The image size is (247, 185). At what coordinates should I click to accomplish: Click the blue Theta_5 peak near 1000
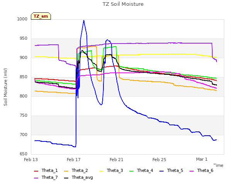[84, 20]
